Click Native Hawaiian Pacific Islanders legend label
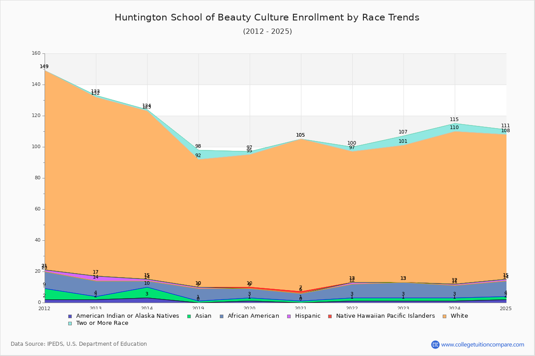Image resolution: width=535 pixels, height=356 pixels. (x=386, y=316)
